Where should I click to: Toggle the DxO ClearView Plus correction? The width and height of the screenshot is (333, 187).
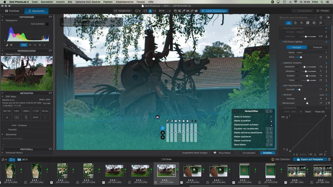click(282, 85)
